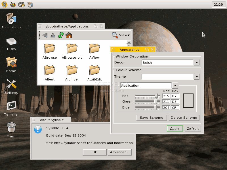Screen dimensions: 227x170
Task: Open the Decor dropdown showing Beish
Action: click(x=197, y=62)
